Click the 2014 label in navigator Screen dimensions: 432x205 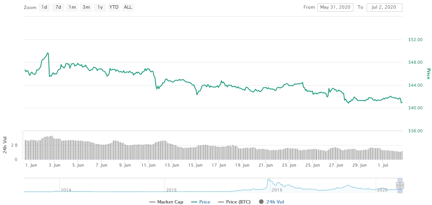pyautogui.click(x=66, y=190)
